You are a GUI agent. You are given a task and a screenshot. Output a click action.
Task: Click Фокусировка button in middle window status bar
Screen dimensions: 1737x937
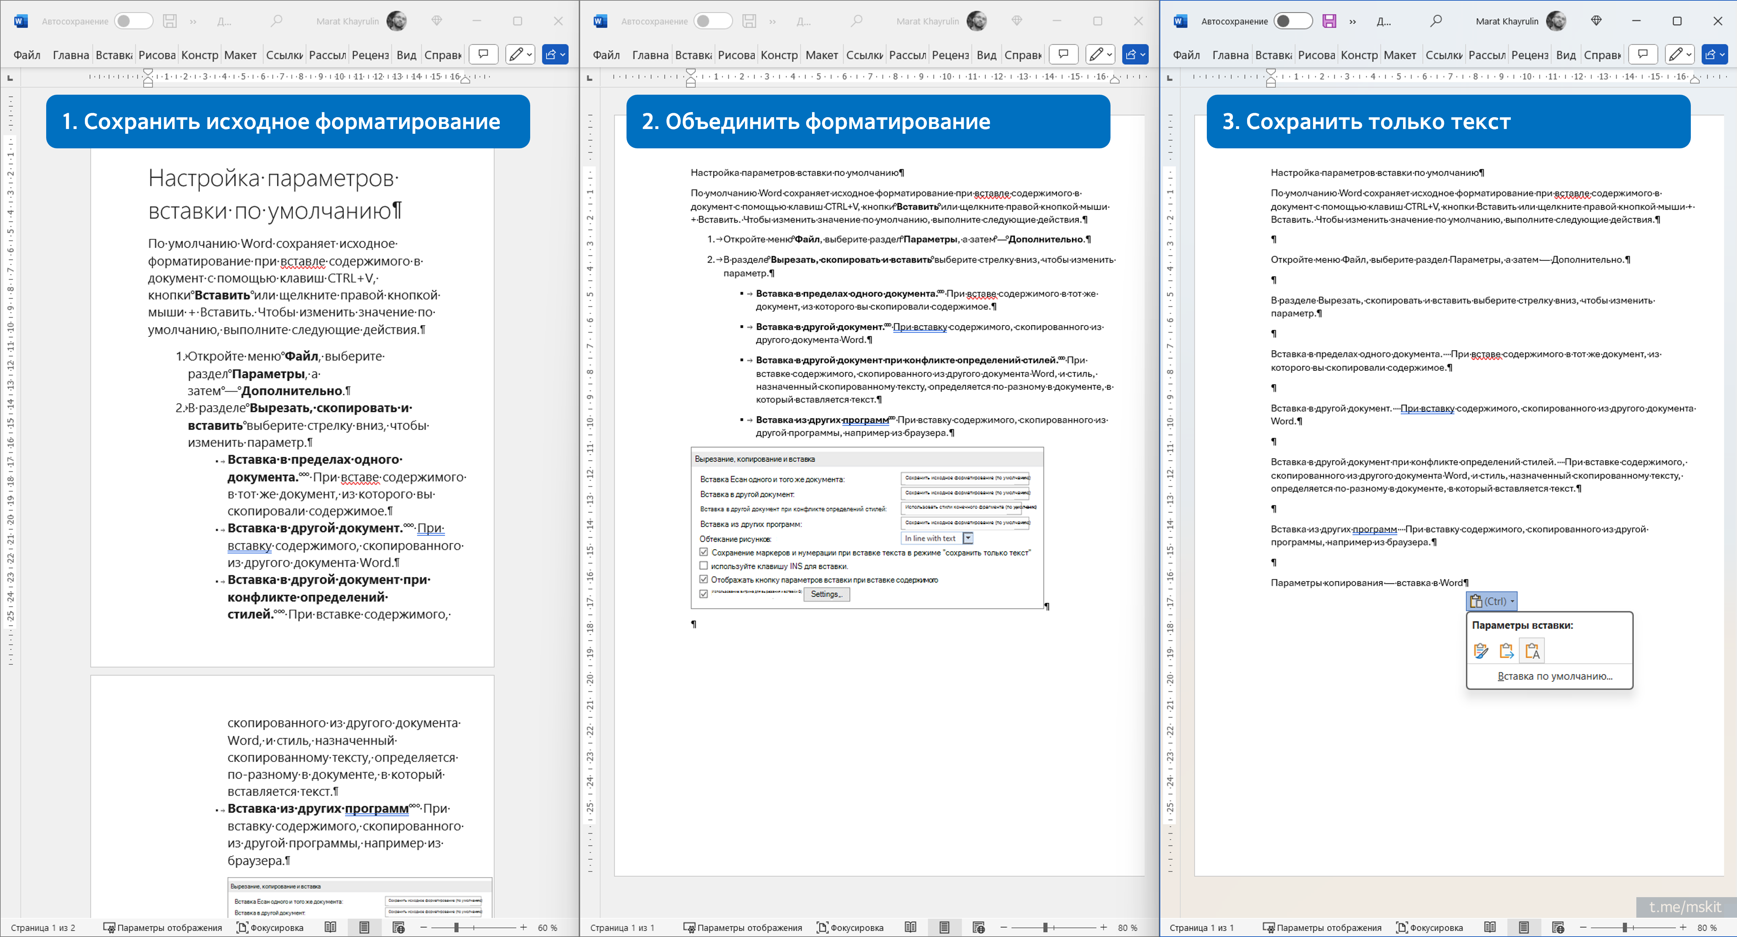point(850,928)
